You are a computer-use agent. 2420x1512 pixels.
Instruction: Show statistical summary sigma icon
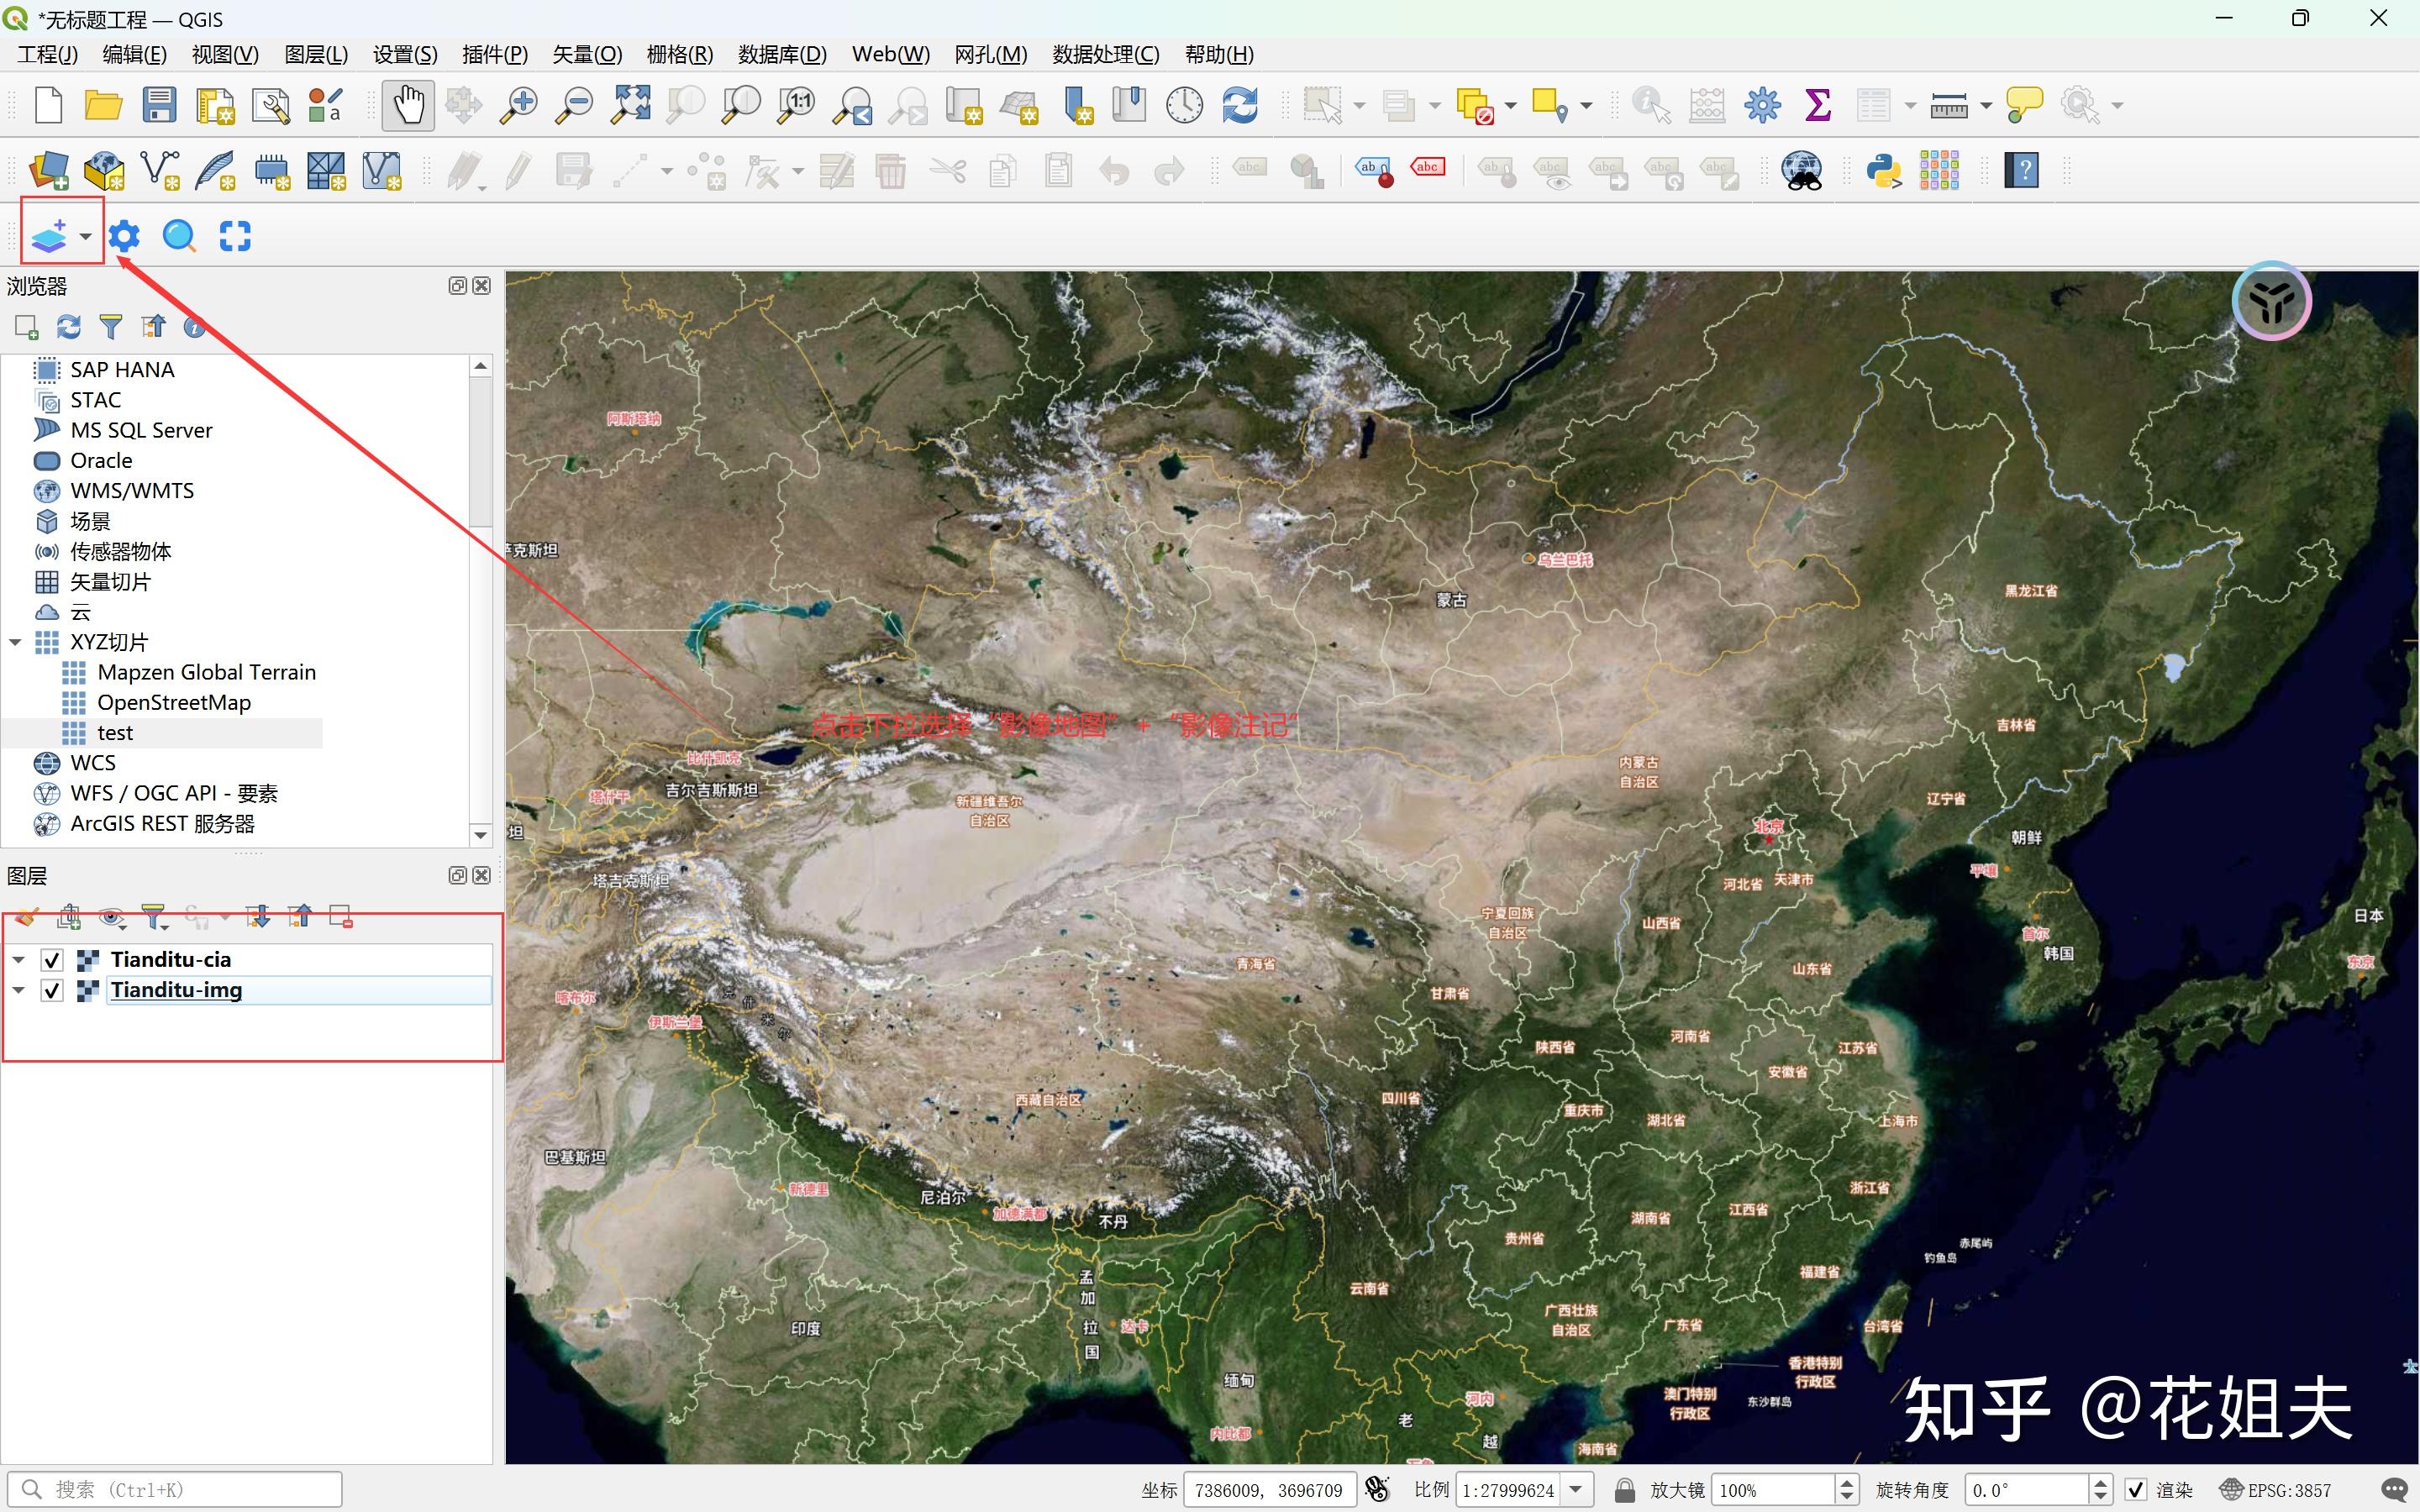[x=1818, y=105]
